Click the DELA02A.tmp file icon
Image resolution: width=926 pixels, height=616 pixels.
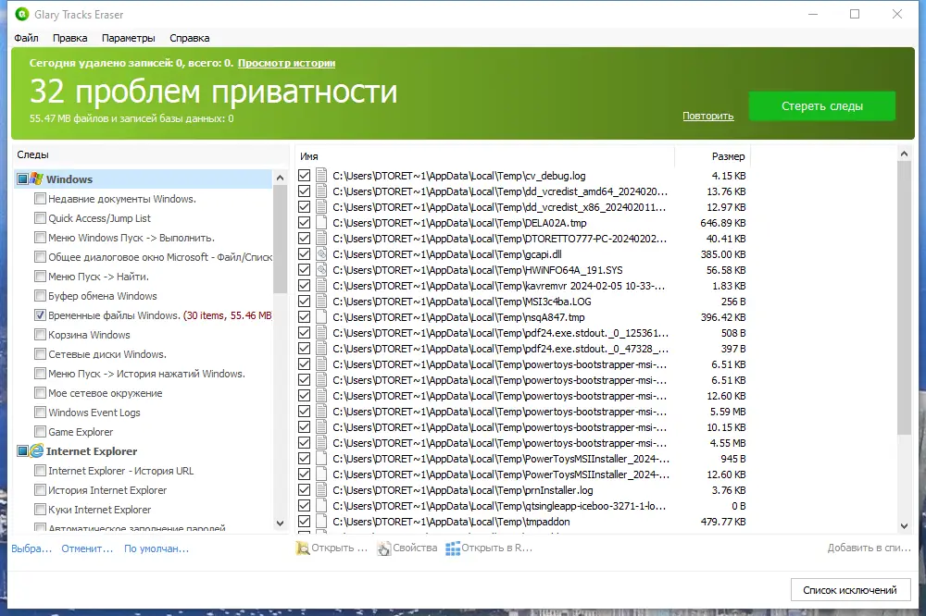[320, 223]
